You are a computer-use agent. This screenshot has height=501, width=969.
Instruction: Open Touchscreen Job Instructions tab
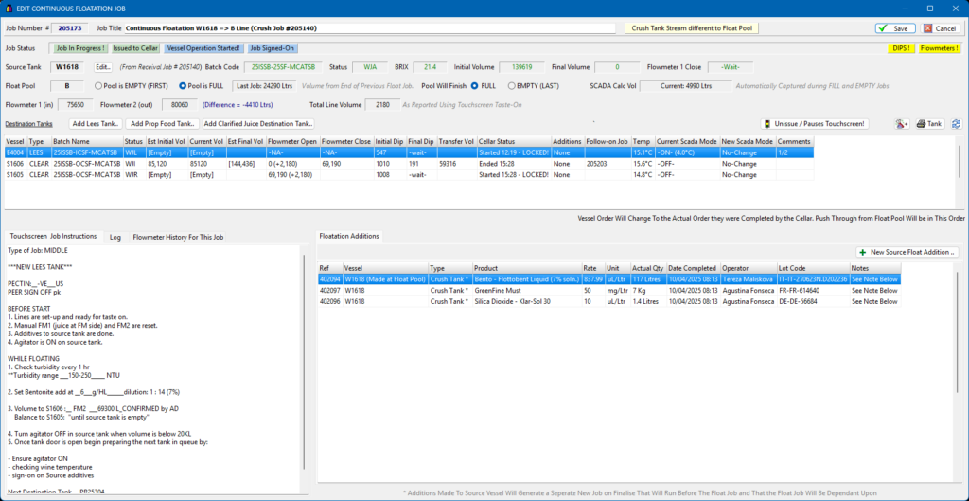point(53,236)
